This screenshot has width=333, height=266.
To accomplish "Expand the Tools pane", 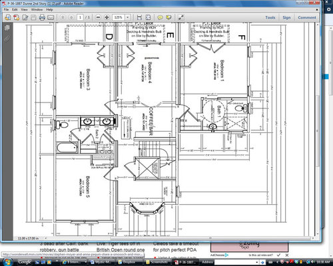I will click(270, 17).
